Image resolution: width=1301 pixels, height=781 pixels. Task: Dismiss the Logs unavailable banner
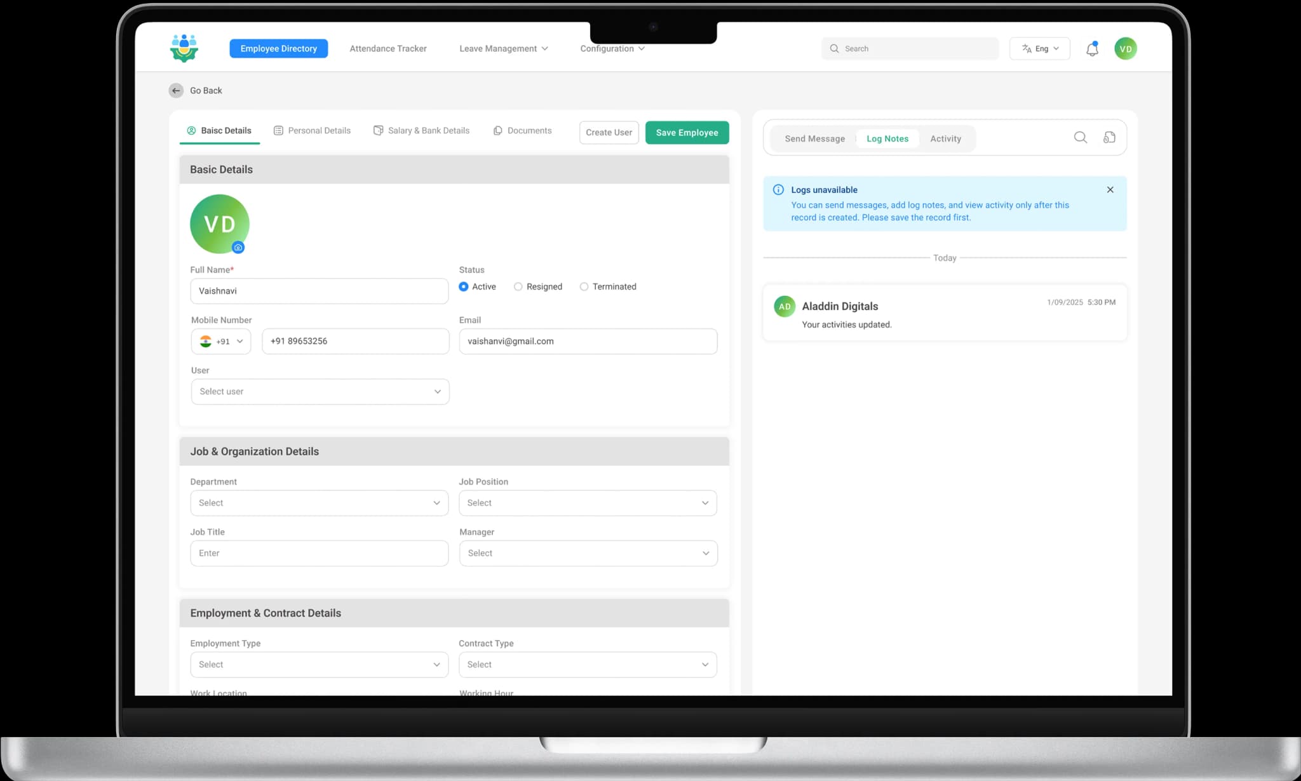pyautogui.click(x=1110, y=190)
